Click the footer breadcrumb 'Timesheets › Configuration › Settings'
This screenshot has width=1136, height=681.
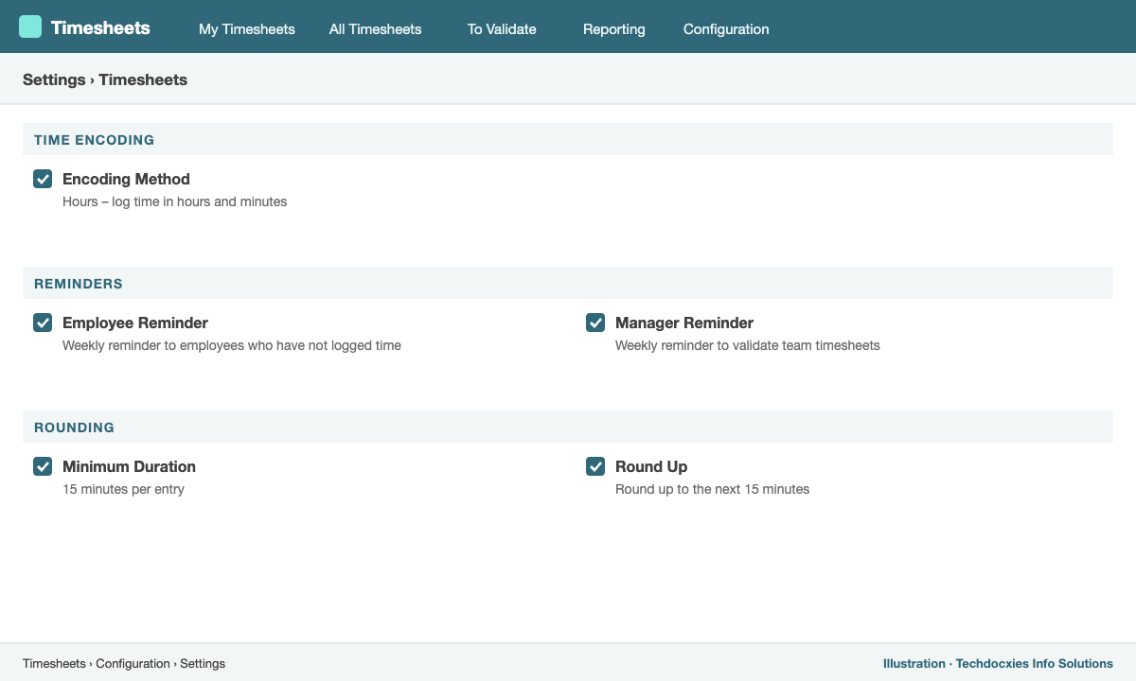[x=124, y=663]
